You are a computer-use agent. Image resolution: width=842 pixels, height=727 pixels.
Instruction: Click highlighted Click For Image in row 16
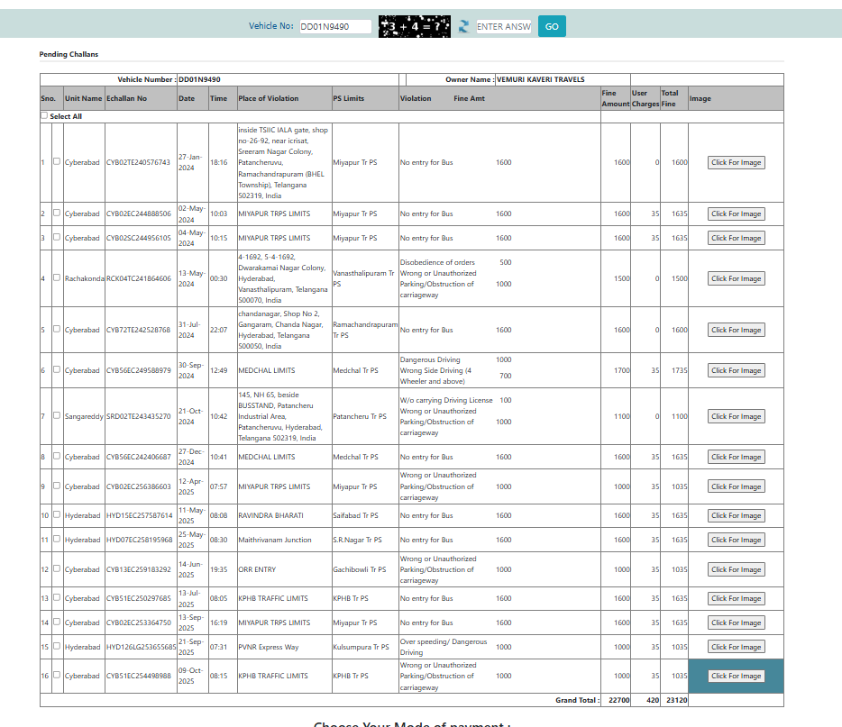point(736,677)
